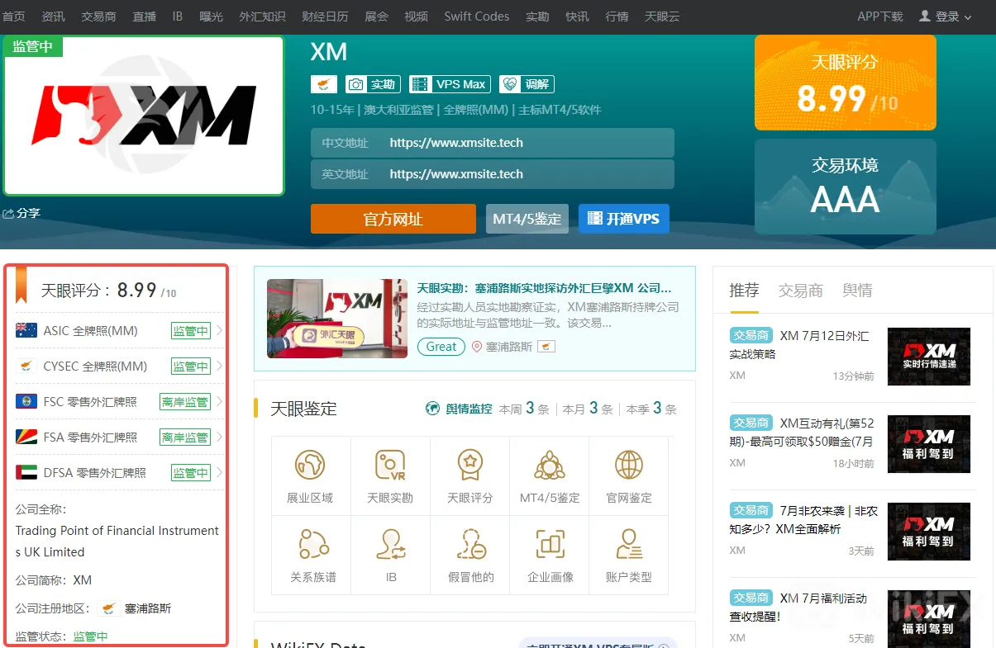Expand the CYSEC 全牌照 row arrow

click(219, 367)
